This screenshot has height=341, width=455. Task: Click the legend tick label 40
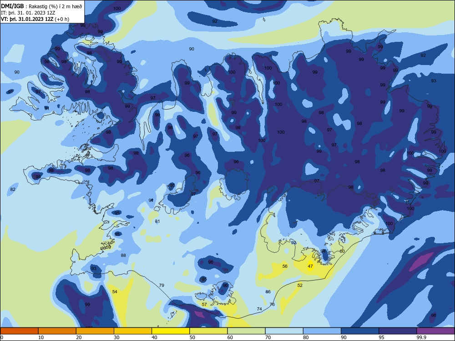pyautogui.click(x=155, y=337)
